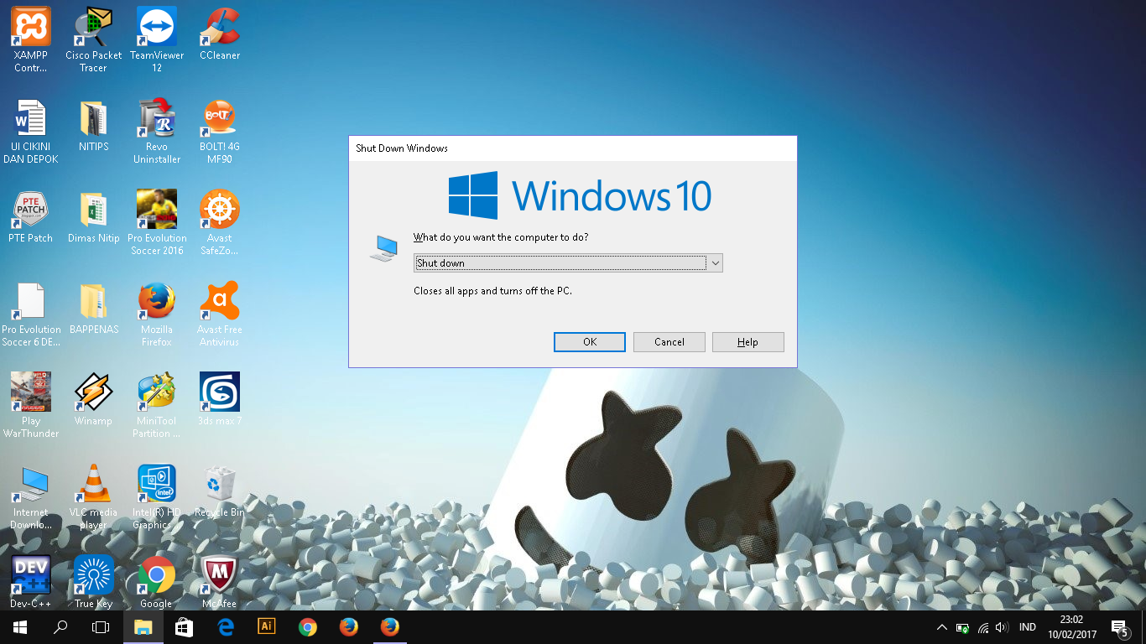The height and width of the screenshot is (644, 1146).
Task: Click the Play WarThunder shortcut
Action: point(31,406)
